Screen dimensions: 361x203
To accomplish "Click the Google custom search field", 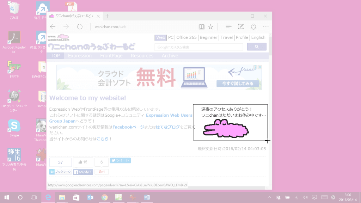I will (199, 47).
